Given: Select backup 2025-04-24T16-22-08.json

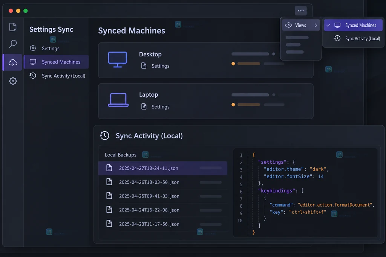Looking at the screenshot, I should click(163, 210).
